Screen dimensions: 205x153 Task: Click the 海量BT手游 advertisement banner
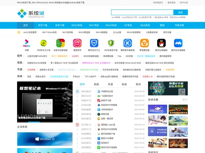[x=168, y=88]
